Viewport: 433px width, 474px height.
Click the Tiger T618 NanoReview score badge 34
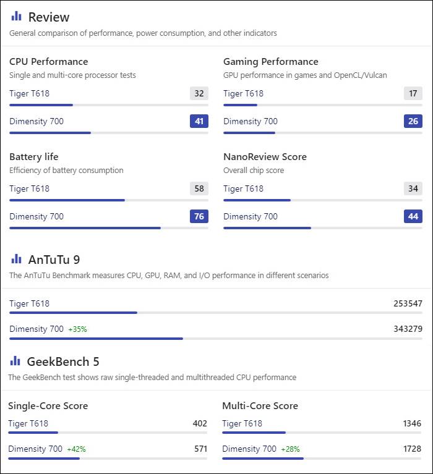point(413,188)
